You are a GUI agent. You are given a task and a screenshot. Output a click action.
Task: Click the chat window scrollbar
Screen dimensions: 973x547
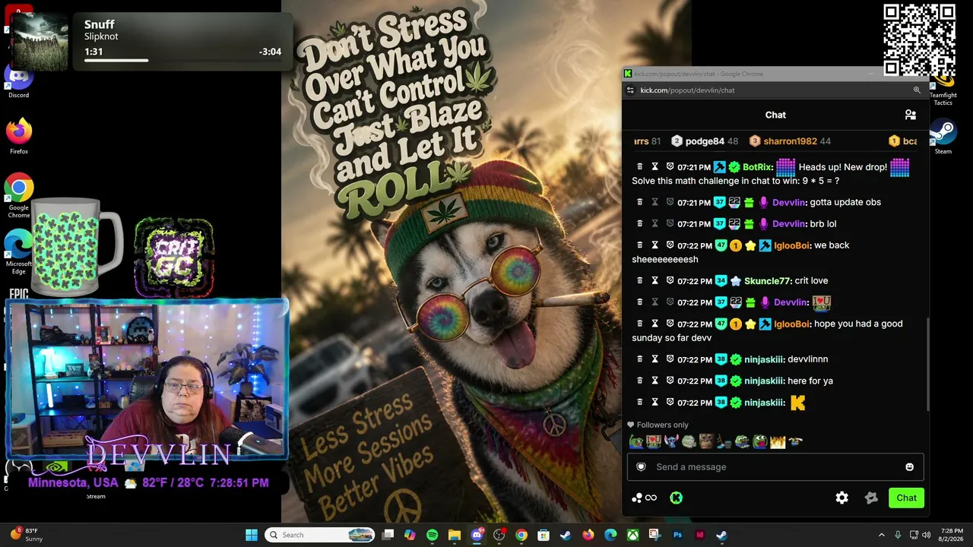pos(927,363)
